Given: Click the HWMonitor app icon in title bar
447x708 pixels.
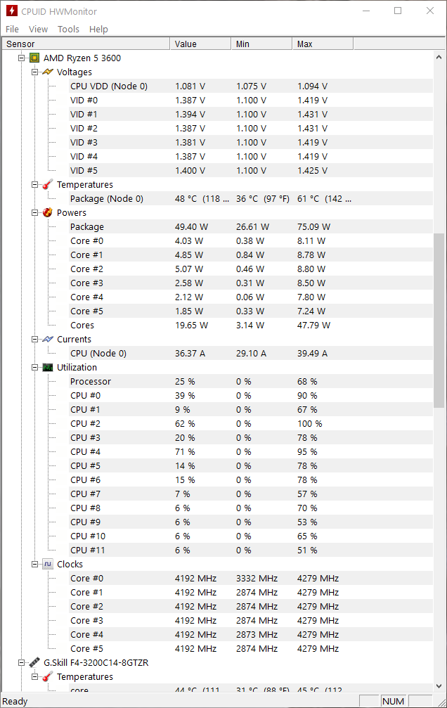Looking at the screenshot, I should [12, 11].
